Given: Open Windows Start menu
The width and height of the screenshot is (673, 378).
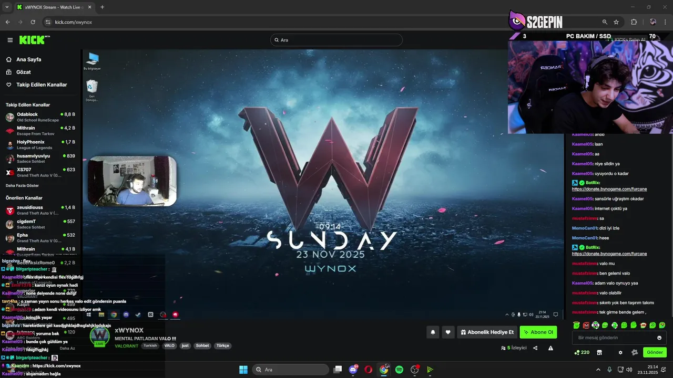Looking at the screenshot, I should click(243, 370).
